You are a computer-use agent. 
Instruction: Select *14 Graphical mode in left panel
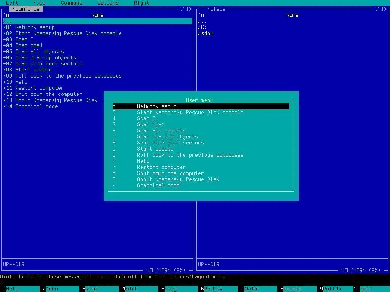(53, 106)
